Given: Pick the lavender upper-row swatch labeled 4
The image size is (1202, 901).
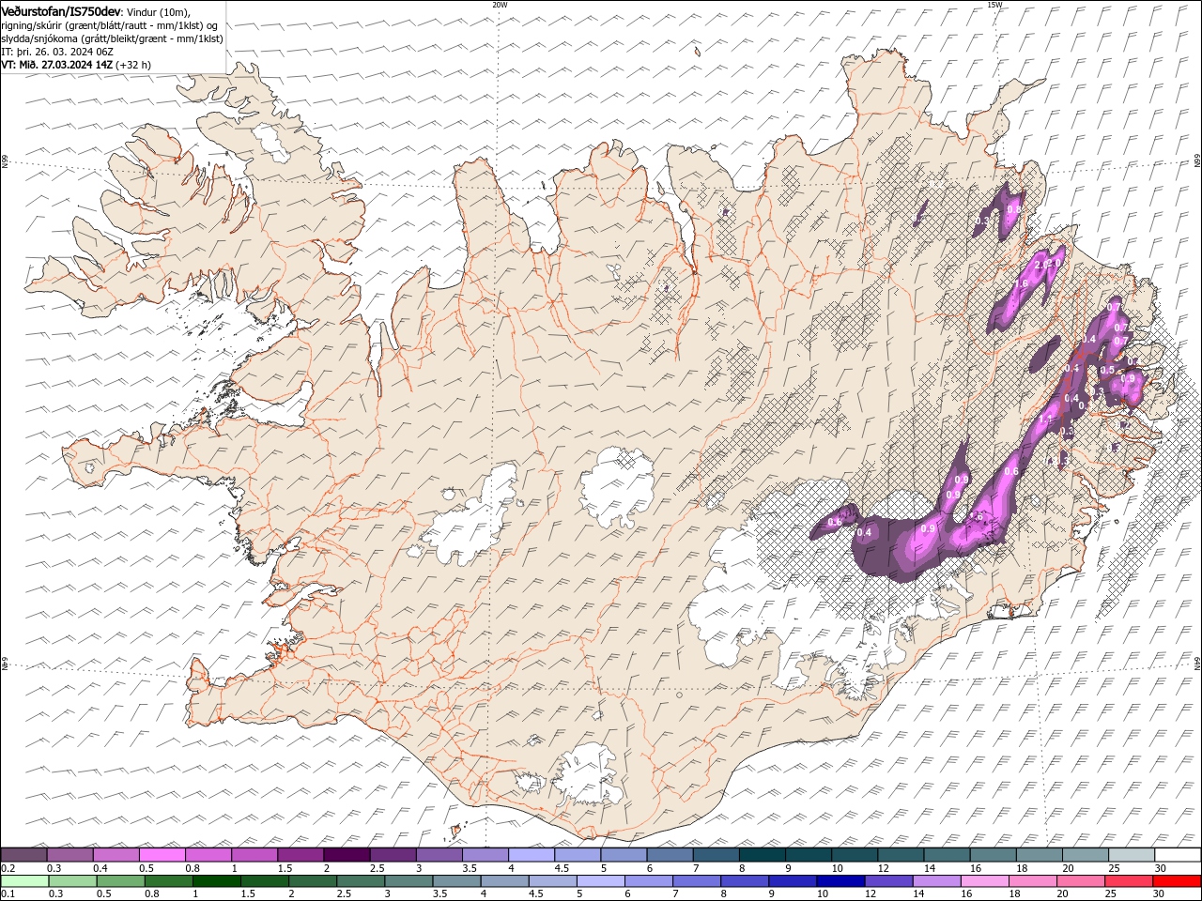Looking at the screenshot, I should click(x=532, y=854).
